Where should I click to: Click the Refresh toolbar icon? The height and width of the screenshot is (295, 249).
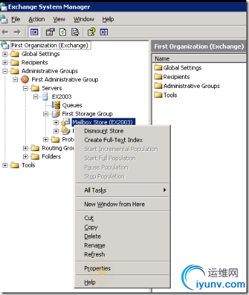click(62, 32)
